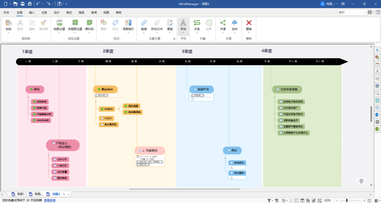Open the new document dropdown arrow
The height and width of the screenshot is (203, 381).
(x=10, y=4)
